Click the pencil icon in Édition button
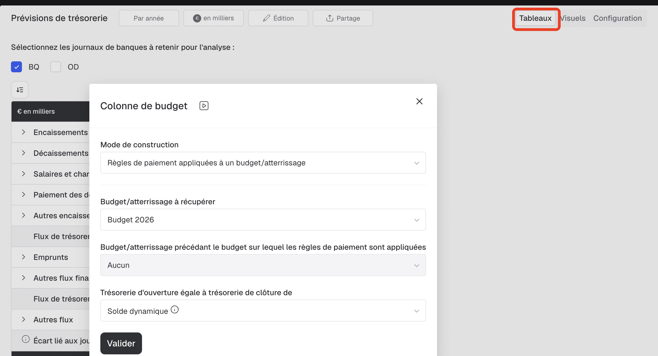This screenshot has width=658, height=356. [266, 18]
